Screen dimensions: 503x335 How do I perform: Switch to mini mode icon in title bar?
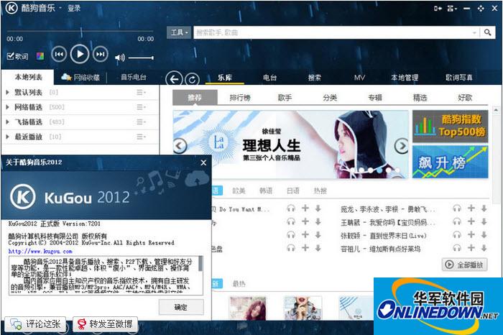438,9
